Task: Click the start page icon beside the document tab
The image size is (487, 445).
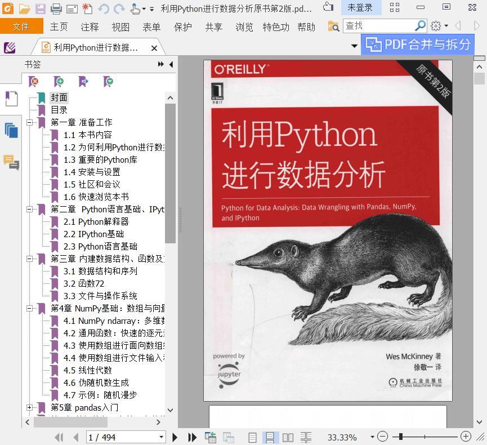Action: click(x=10, y=47)
